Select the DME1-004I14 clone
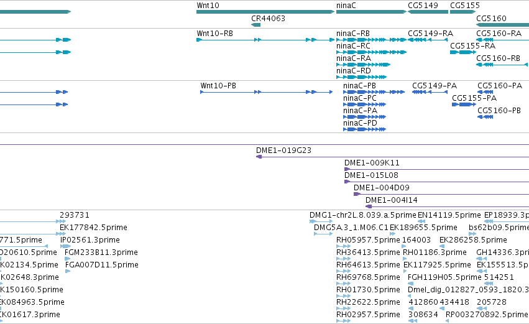 click(448, 206)
